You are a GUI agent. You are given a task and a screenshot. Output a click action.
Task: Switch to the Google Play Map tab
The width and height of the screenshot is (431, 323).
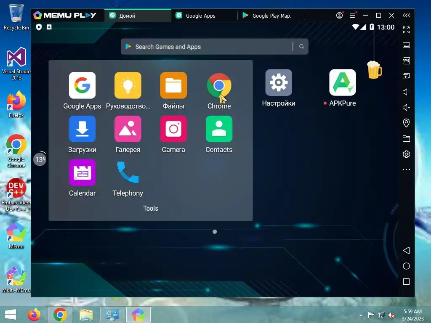click(x=271, y=16)
